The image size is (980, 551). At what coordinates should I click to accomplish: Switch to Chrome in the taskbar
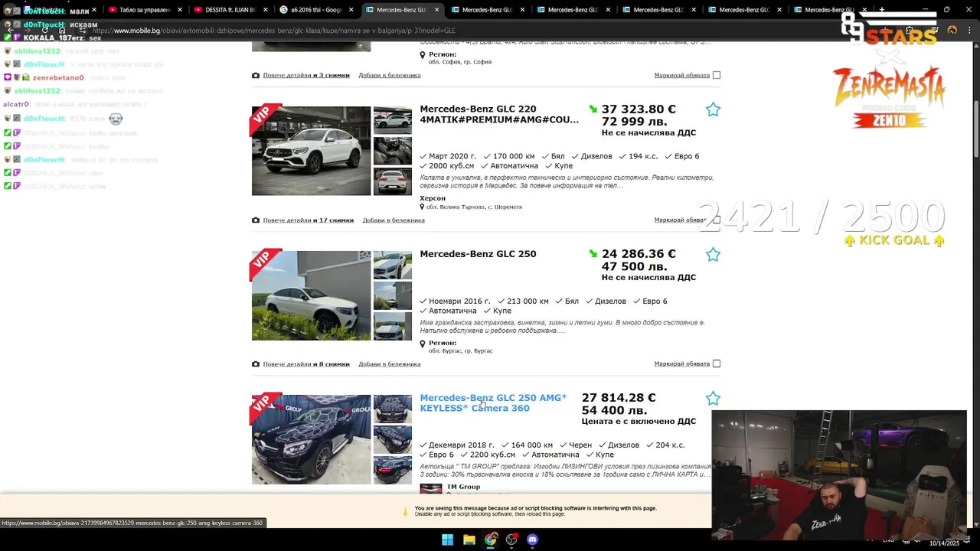click(x=490, y=540)
